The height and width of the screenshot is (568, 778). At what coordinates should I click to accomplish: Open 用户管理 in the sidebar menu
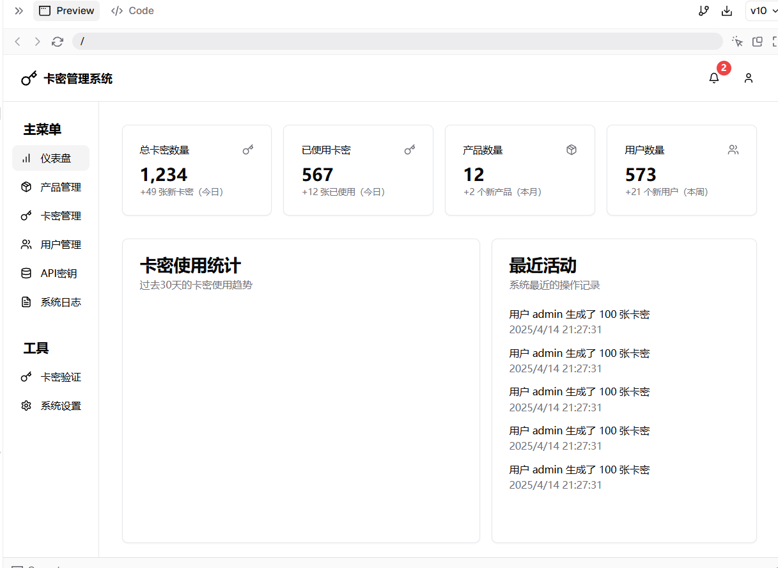click(x=51, y=244)
